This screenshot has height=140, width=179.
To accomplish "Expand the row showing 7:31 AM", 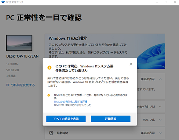I will (160, 107).
